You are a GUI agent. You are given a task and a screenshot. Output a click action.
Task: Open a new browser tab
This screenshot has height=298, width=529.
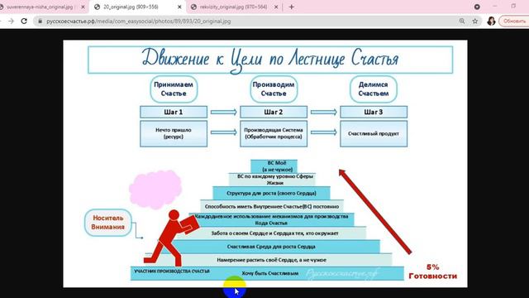292,7
